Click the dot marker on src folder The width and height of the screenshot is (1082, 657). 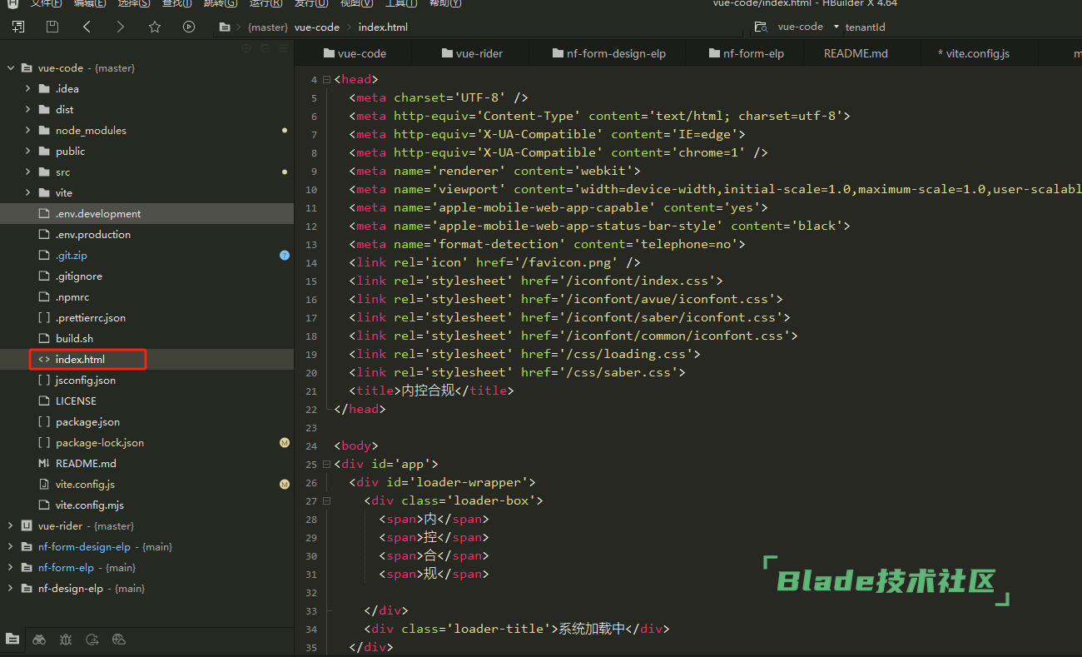(285, 172)
